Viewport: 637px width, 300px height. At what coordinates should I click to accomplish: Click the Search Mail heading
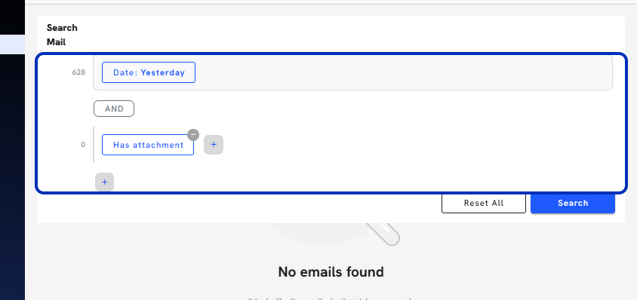click(x=62, y=35)
